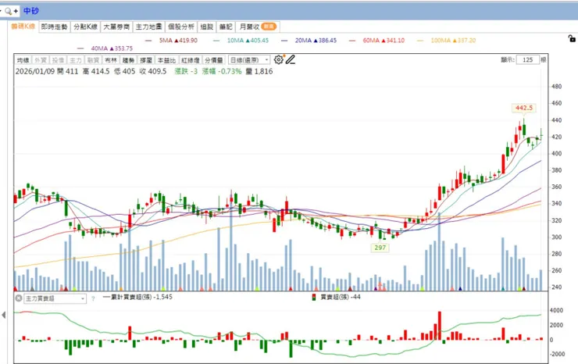Select the pencil drawing tool icon
578x364 pixels.
tap(291, 59)
